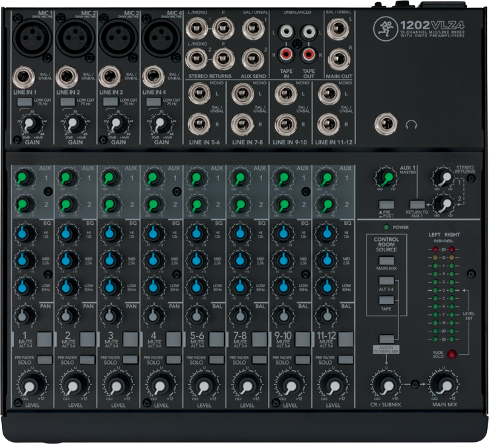
Task: Click the Main Out left jack
Action: pos(338,30)
